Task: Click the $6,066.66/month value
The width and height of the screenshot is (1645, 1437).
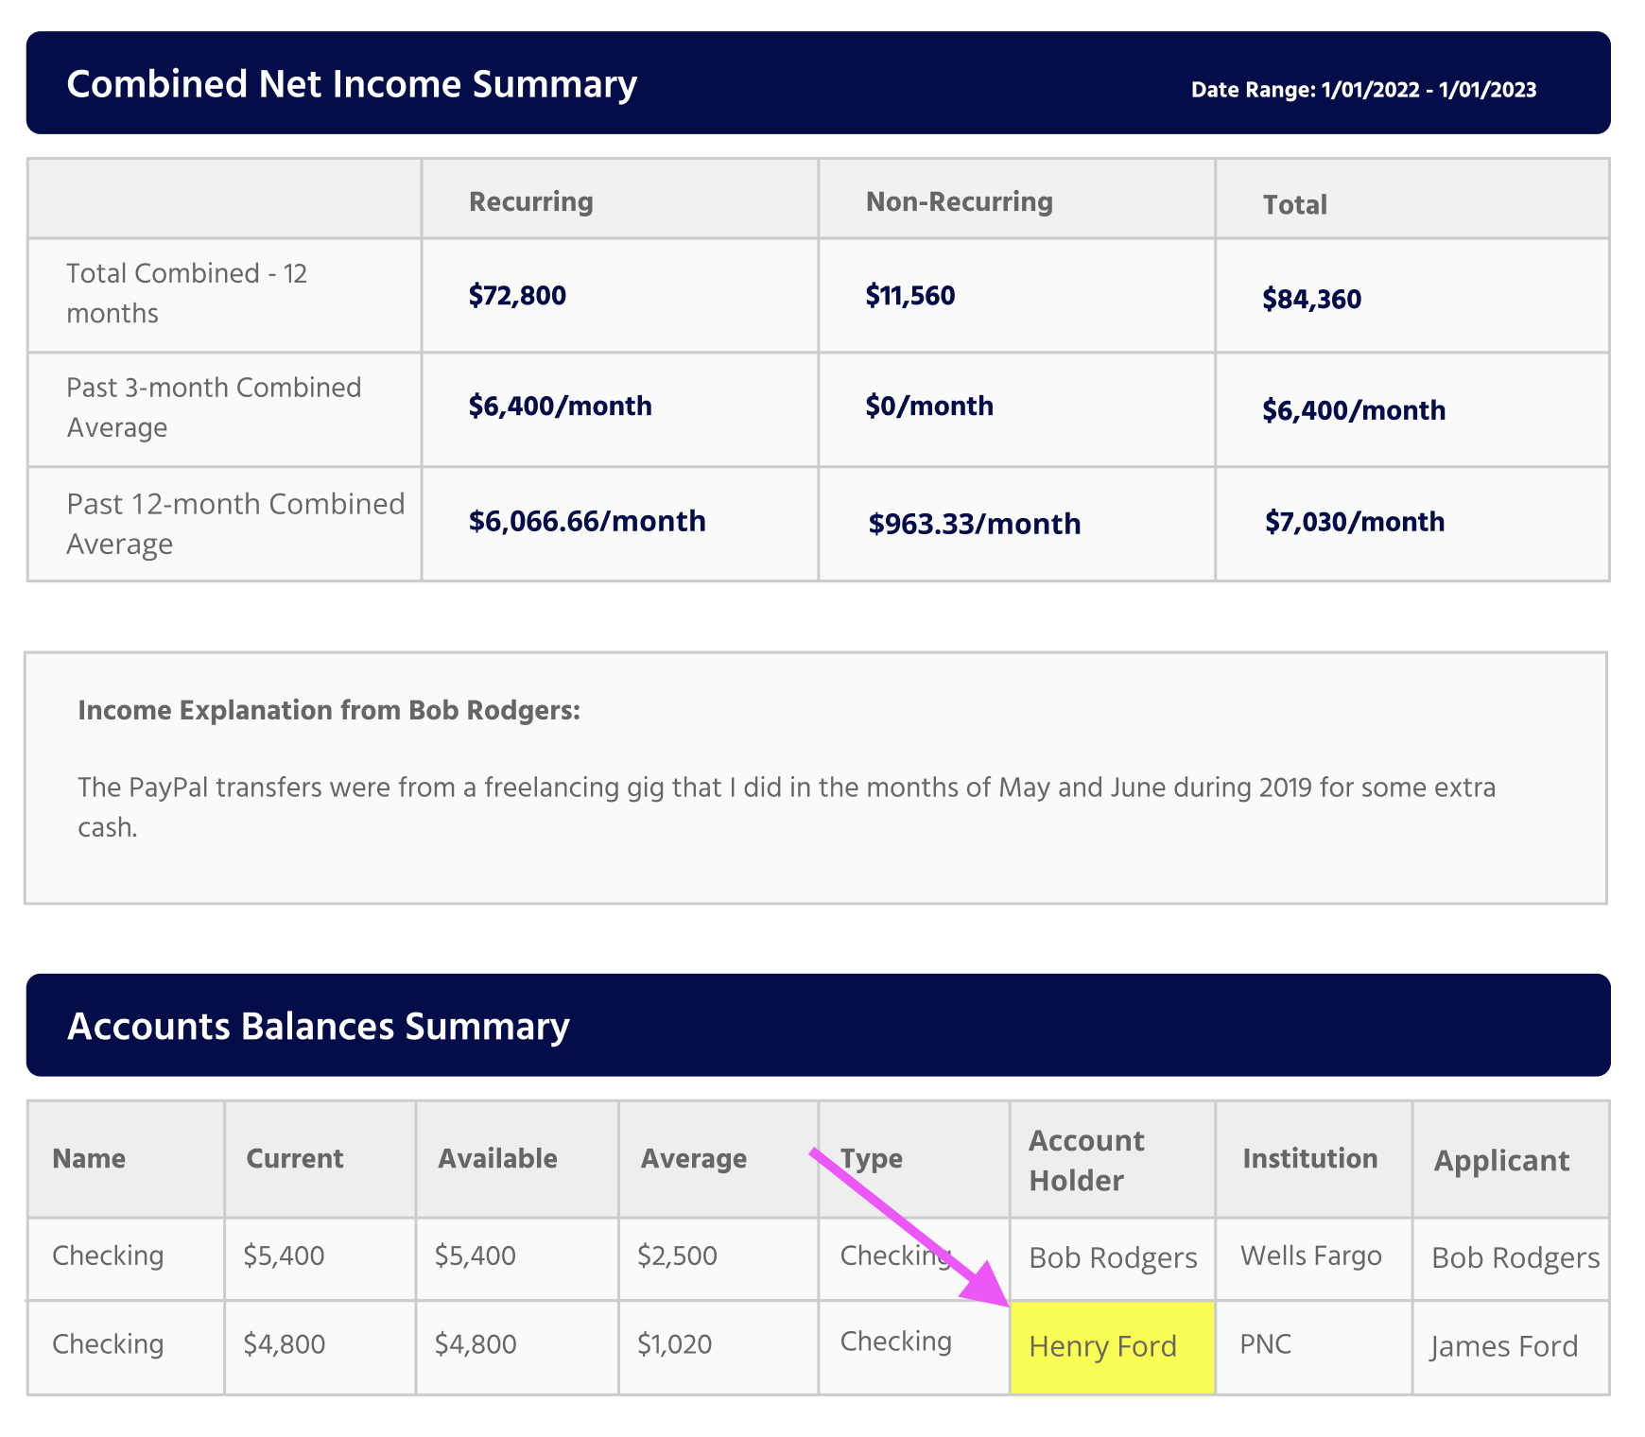Action: click(587, 521)
